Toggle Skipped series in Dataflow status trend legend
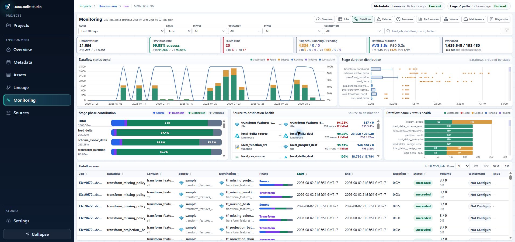The height and width of the screenshot is (242, 515). click(284, 60)
